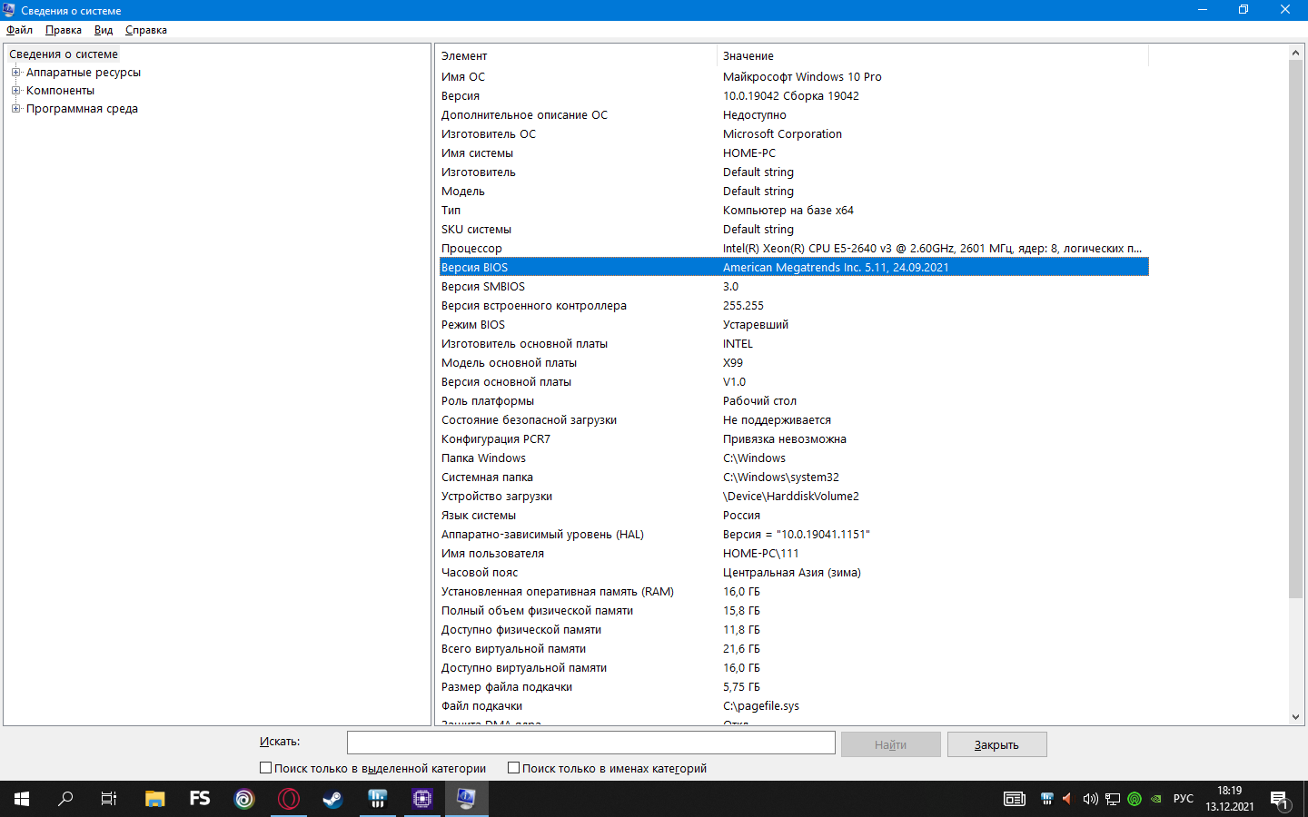Open the FS app on the taskbar
The width and height of the screenshot is (1308, 817).
point(200,799)
